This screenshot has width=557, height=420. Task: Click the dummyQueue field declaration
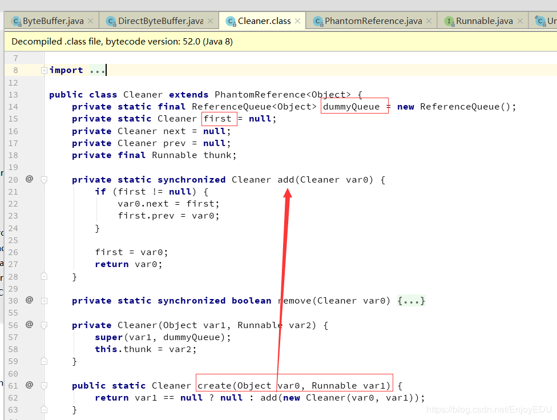(x=351, y=107)
